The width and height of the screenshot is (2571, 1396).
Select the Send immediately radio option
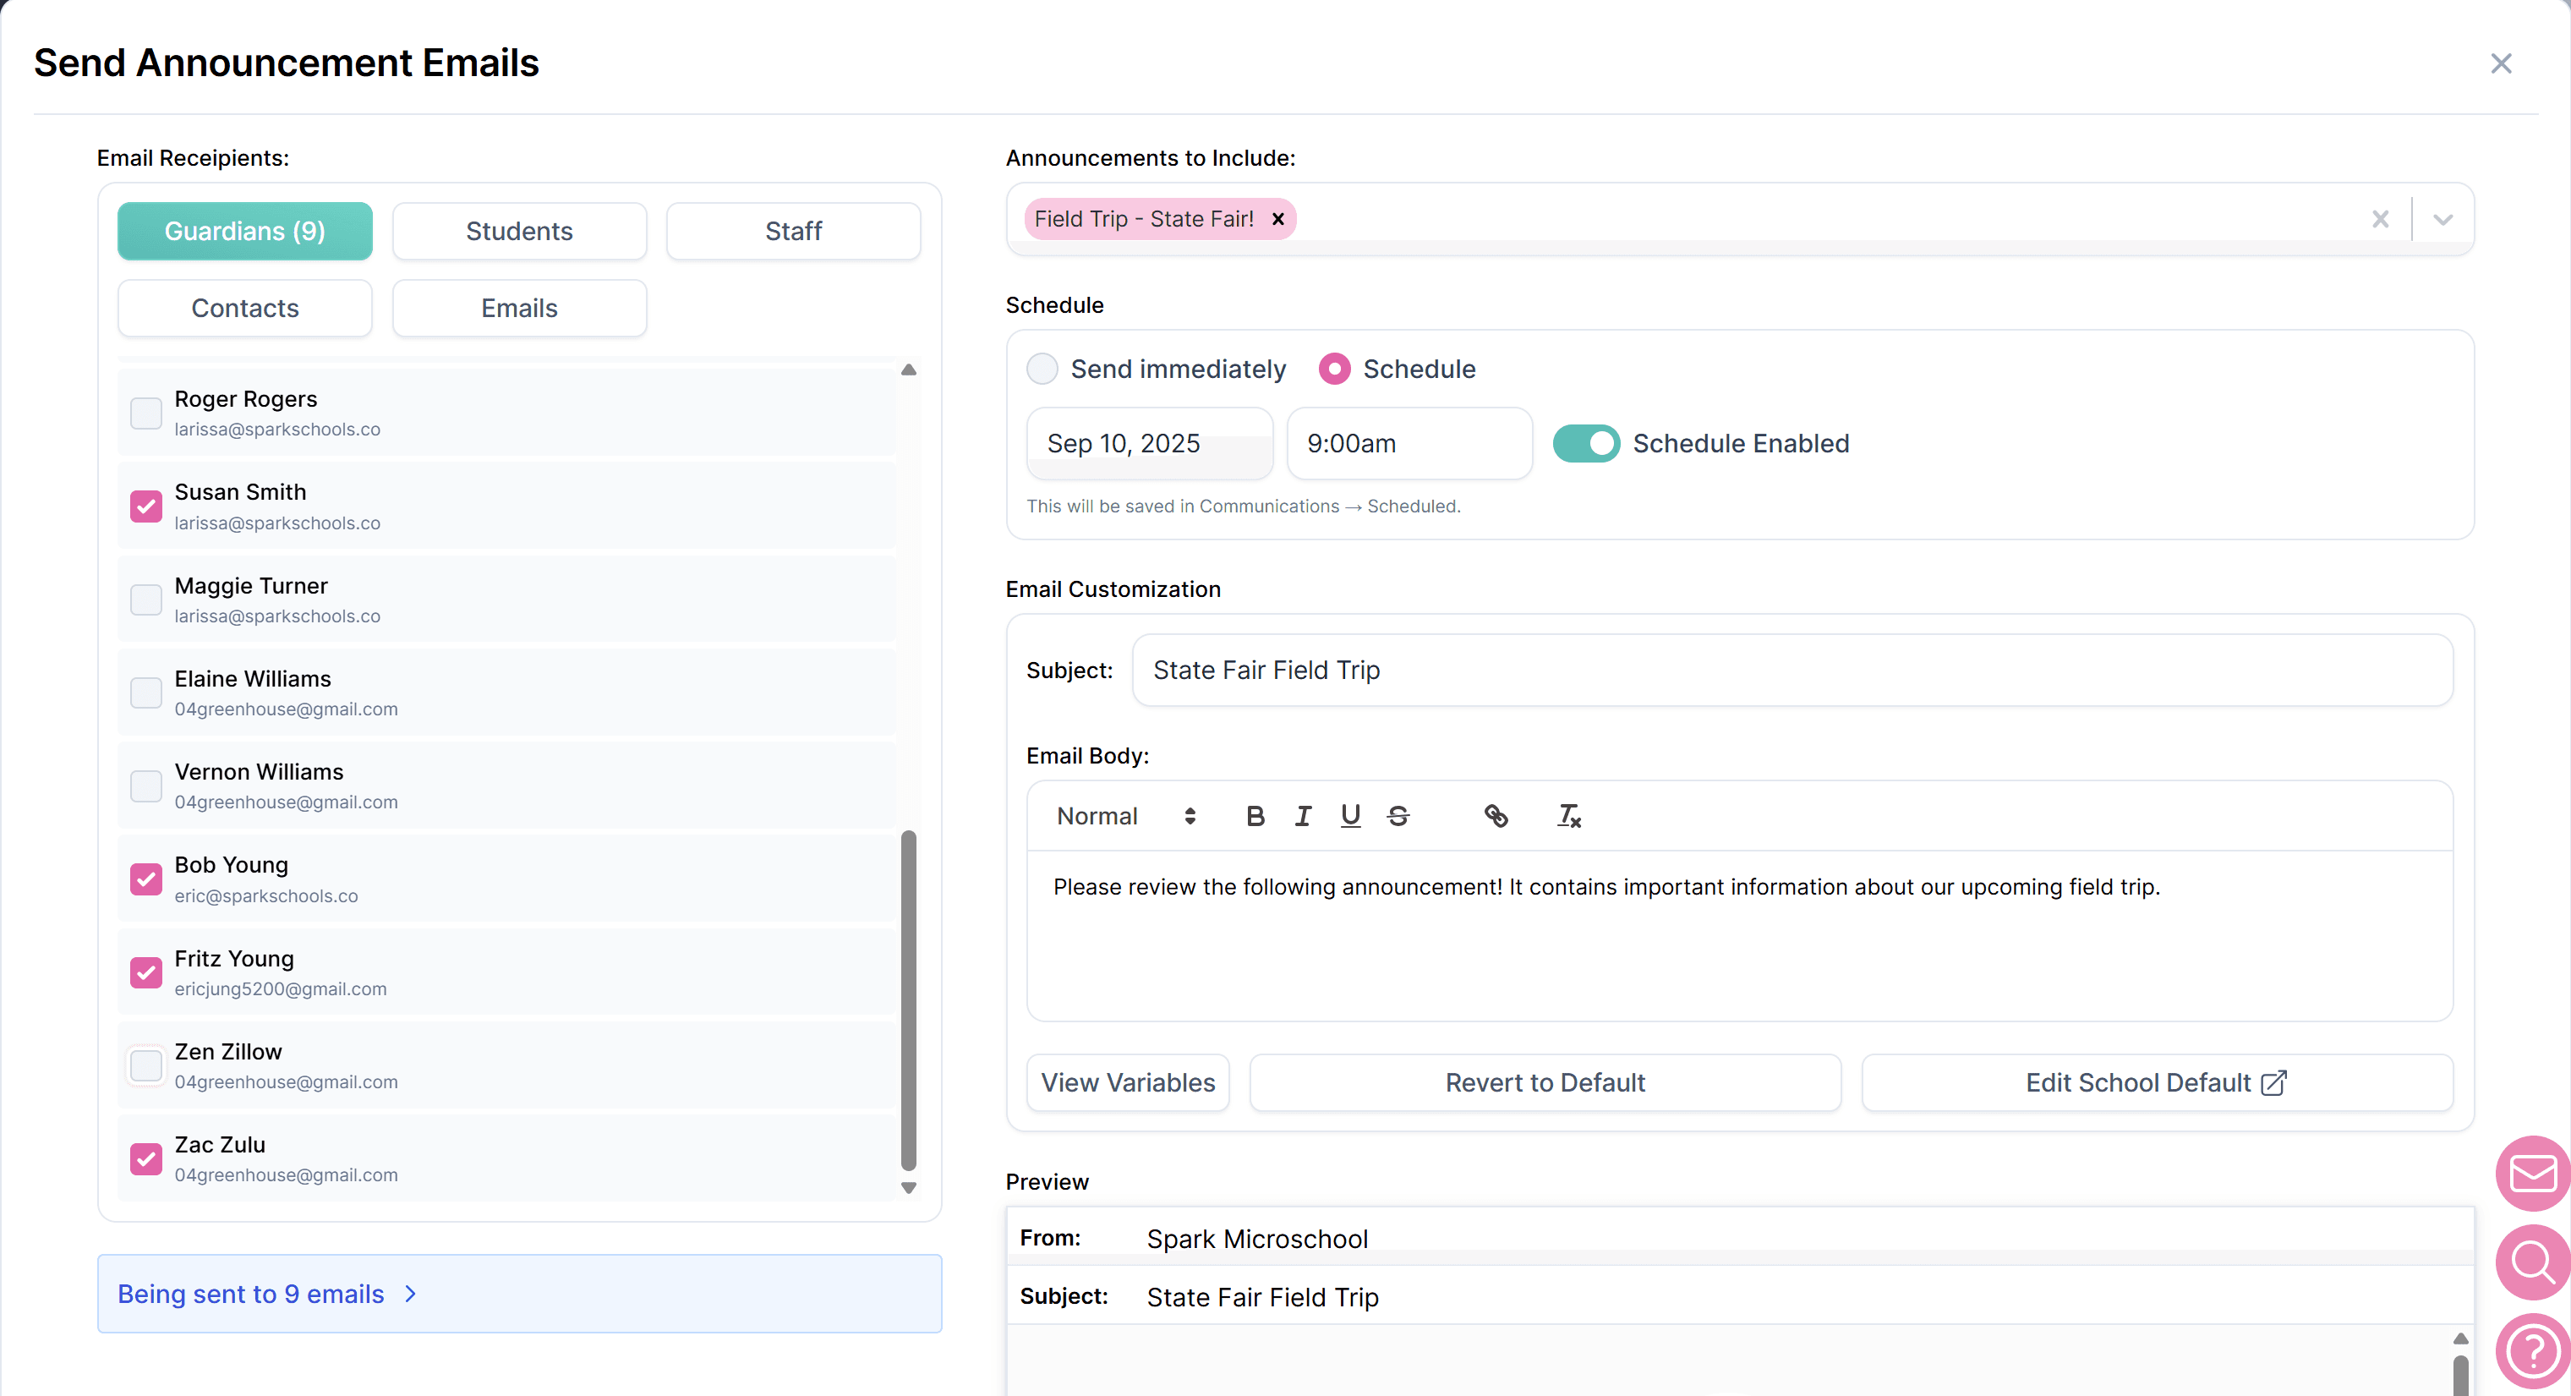[1042, 370]
